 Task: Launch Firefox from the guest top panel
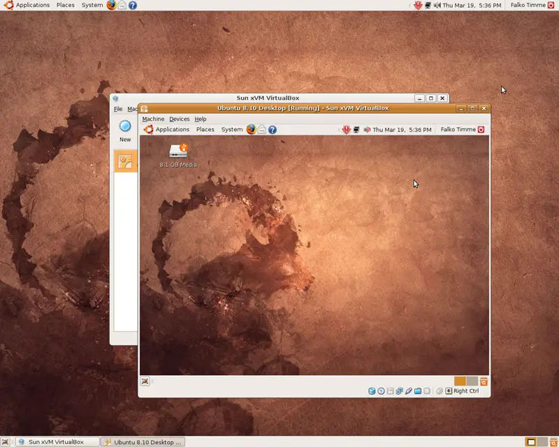click(251, 129)
